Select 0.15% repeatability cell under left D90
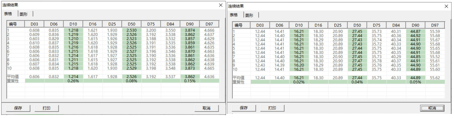Viewport: 454px width, 118px height. point(190,81)
